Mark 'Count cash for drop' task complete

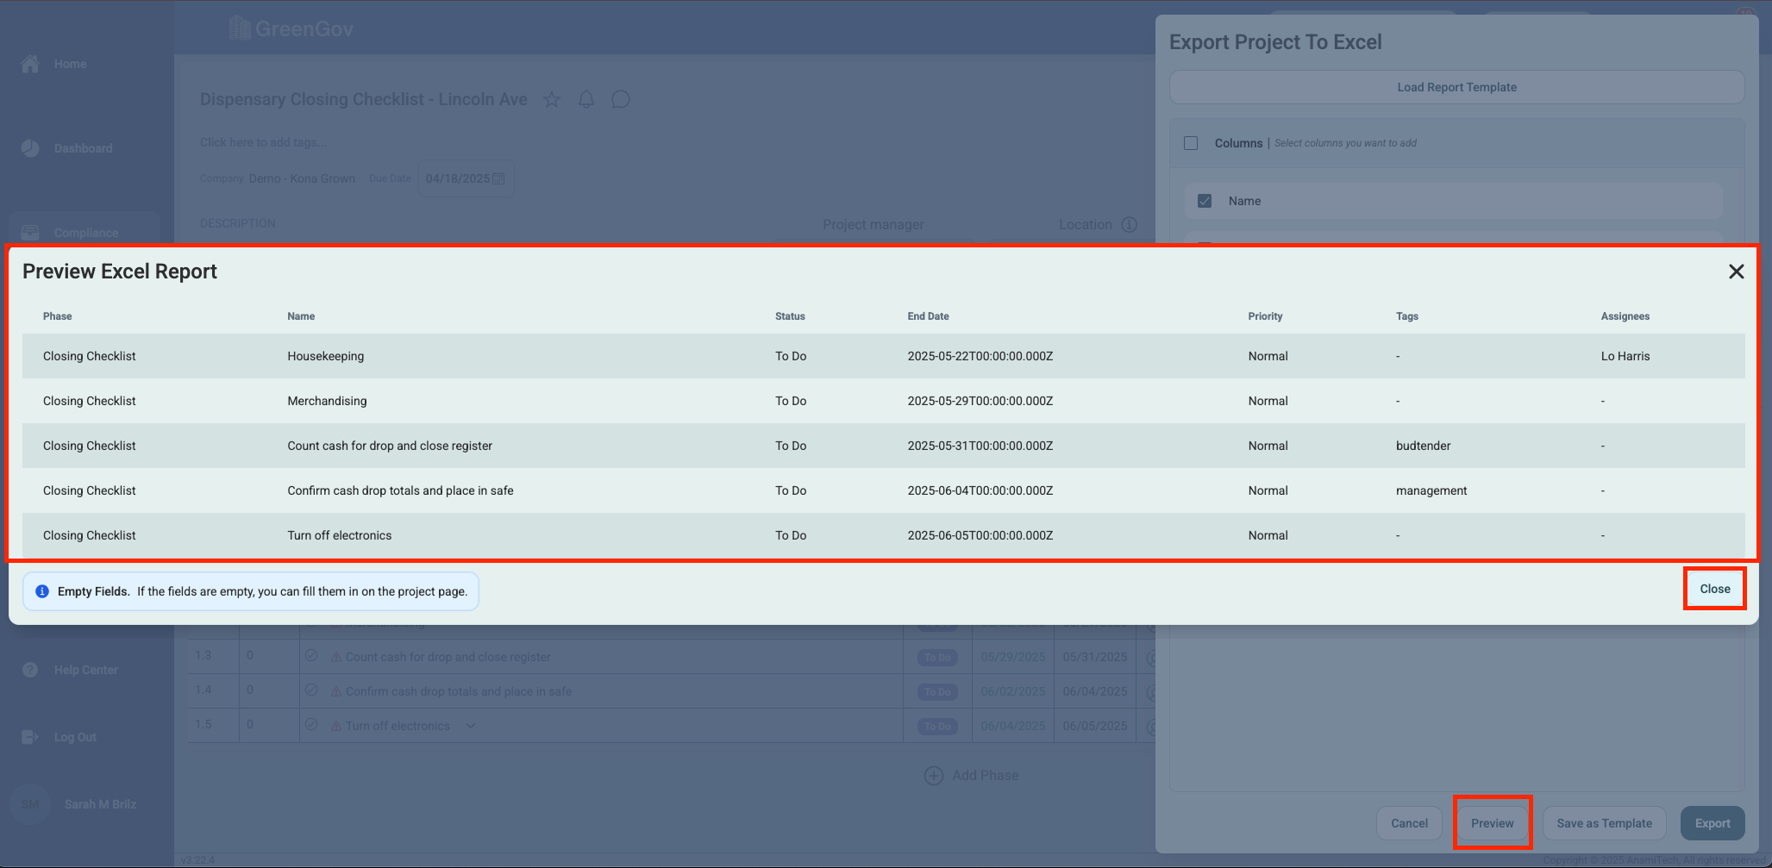click(x=311, y=656)
